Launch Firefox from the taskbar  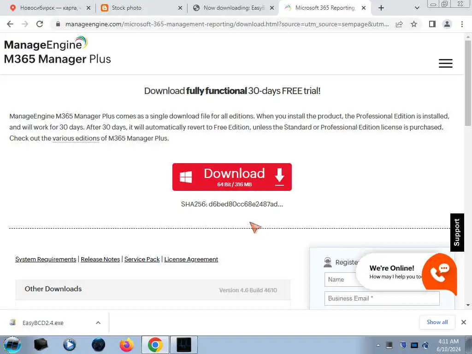(x=126, y=345)
